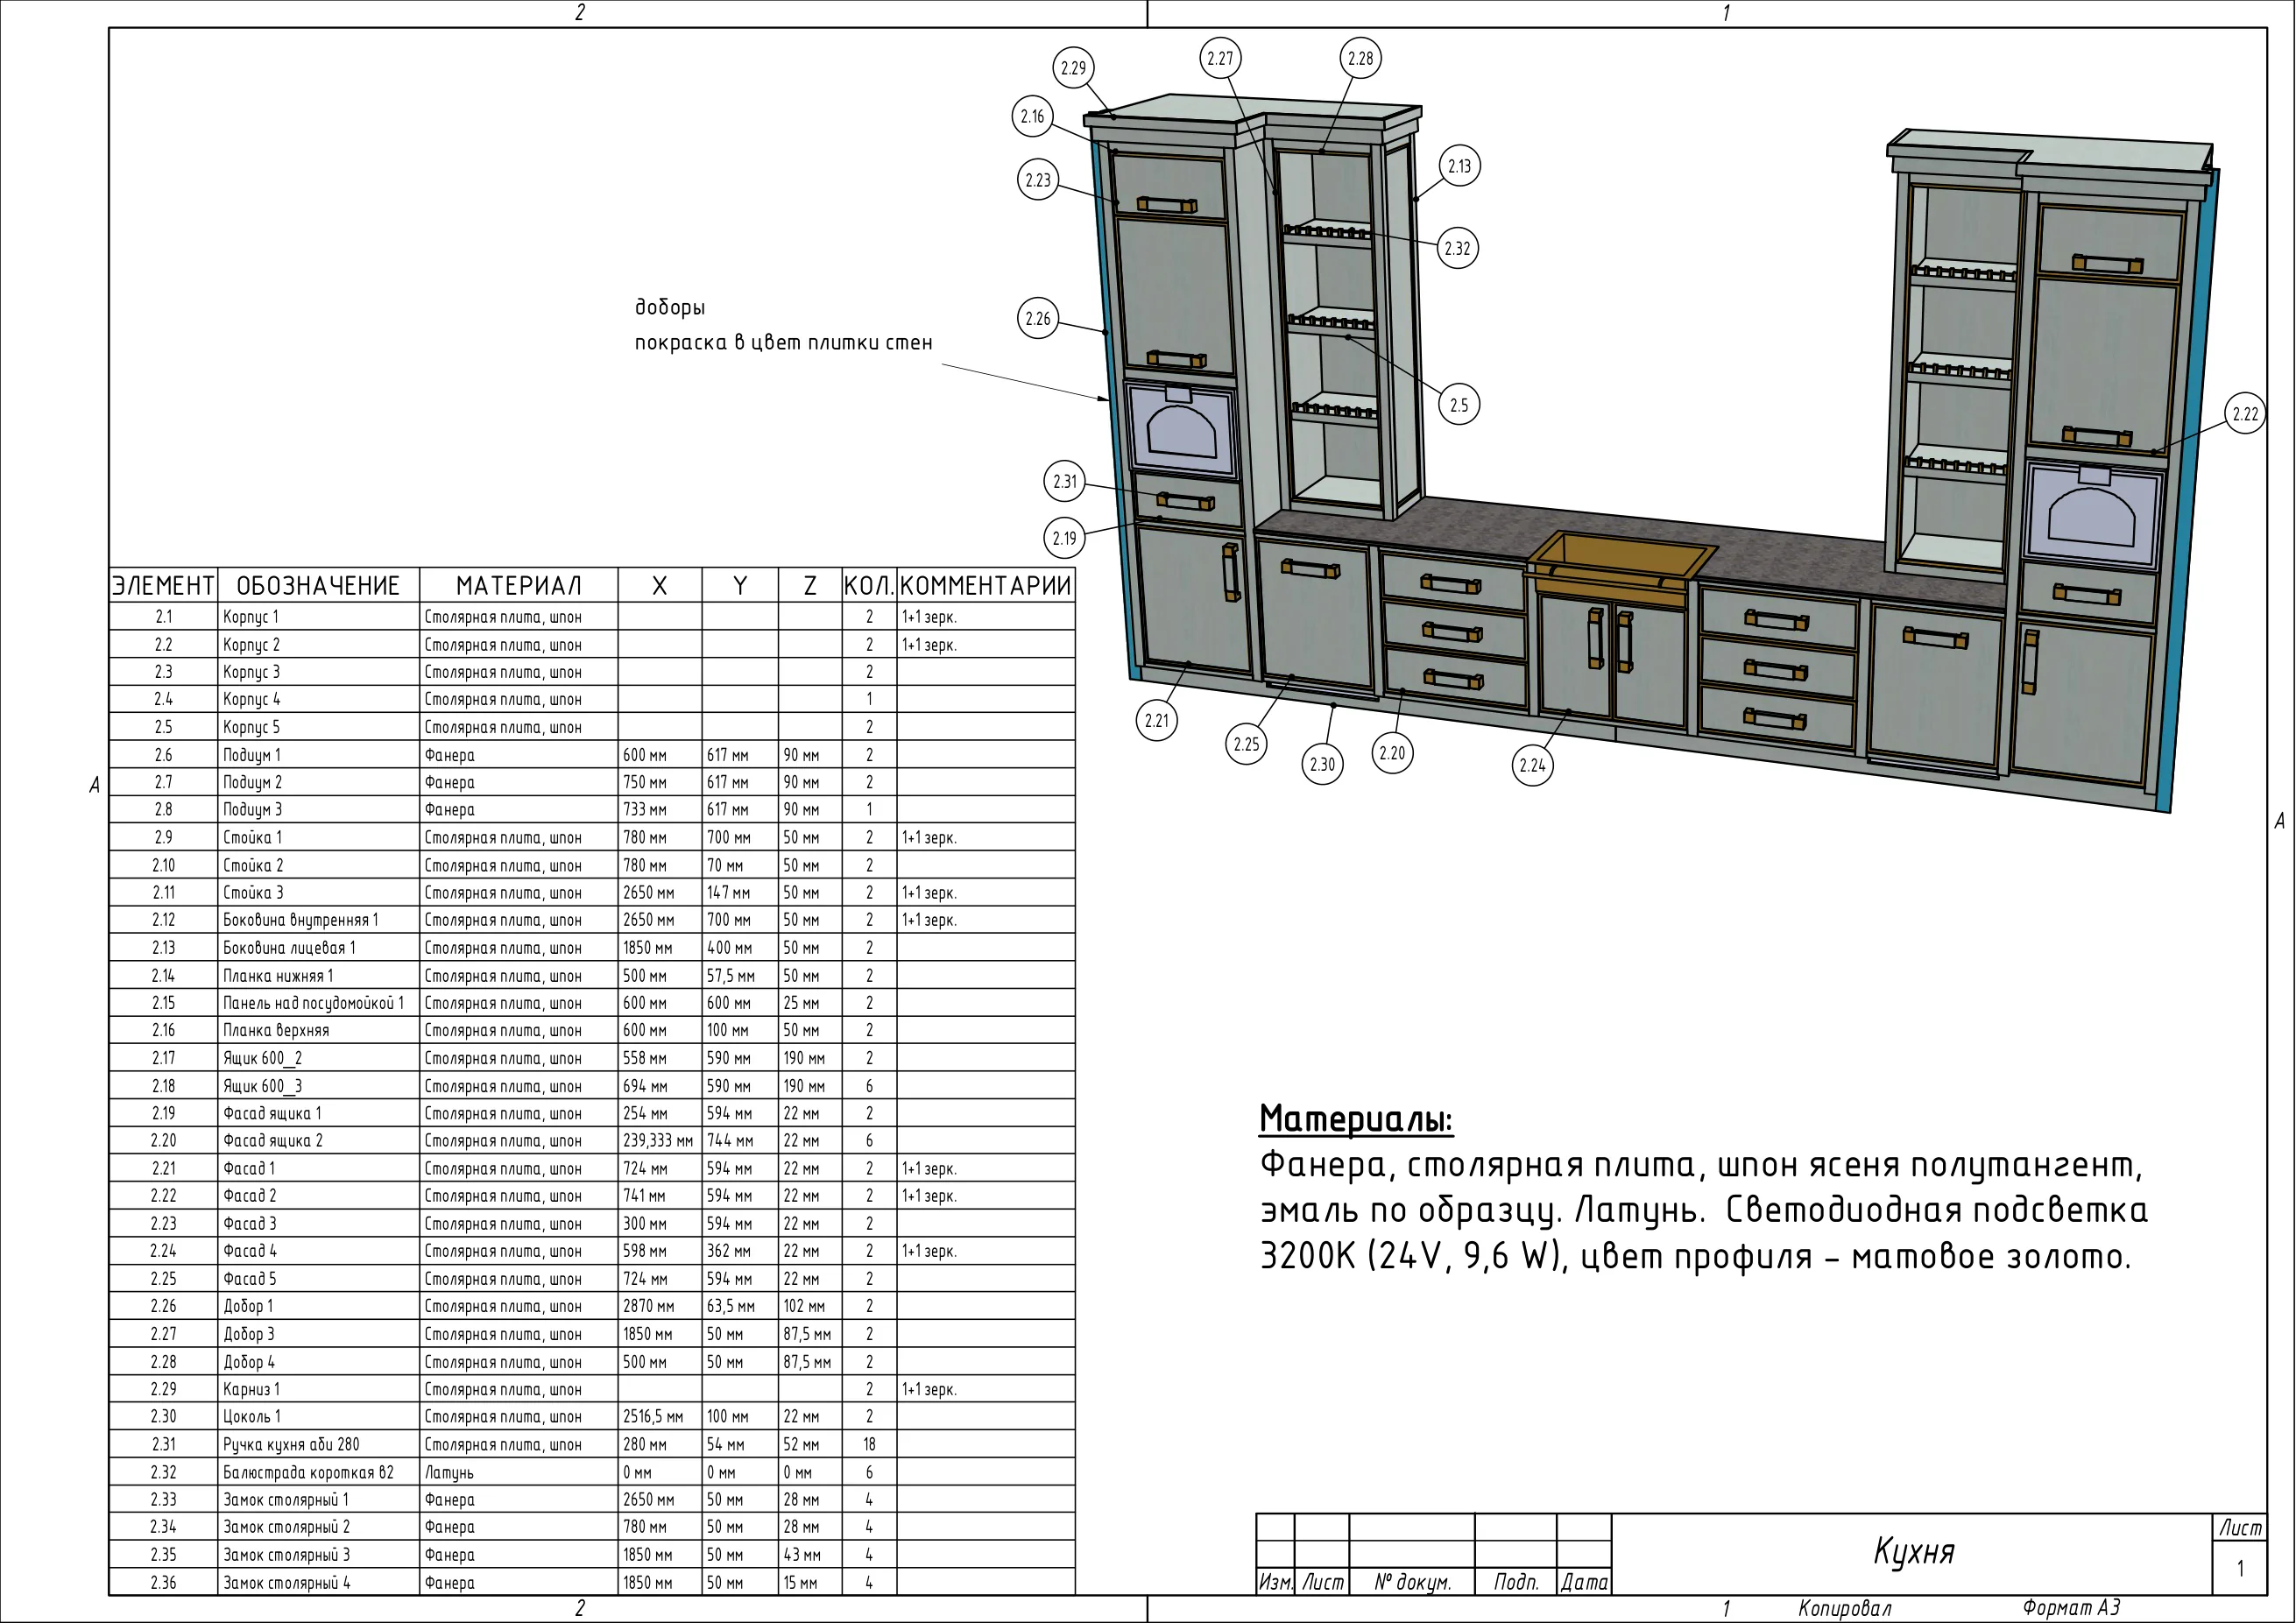This screenshot has width=2296, height=1623.
Task: Click callout balloon 2.29
Action: (1073, 68)
